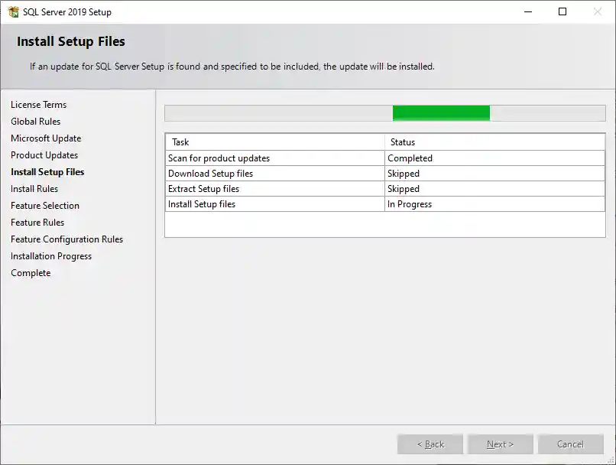Select Feature Selection in the sidebar
Viewport: 616px width, 465px height.
coord(44,205)
